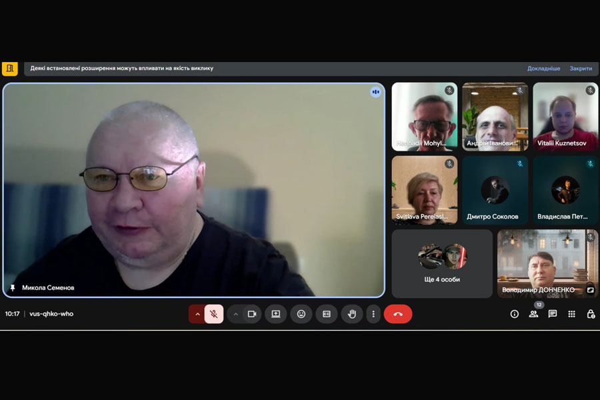The width and height of the screenshot is (600, 400).
Task: Click muted mic icon on Андрій Іванови tile
Action: pyautogui.click(x=519, y=91)
